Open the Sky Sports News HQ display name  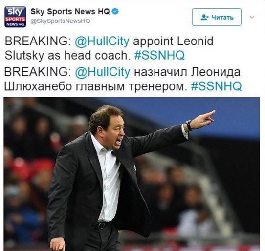[70, 12]
